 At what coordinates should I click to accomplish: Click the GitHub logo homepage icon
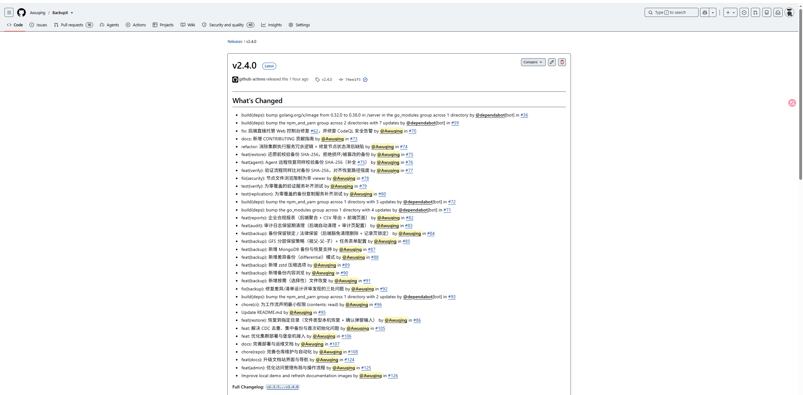(x=21, y=13)
